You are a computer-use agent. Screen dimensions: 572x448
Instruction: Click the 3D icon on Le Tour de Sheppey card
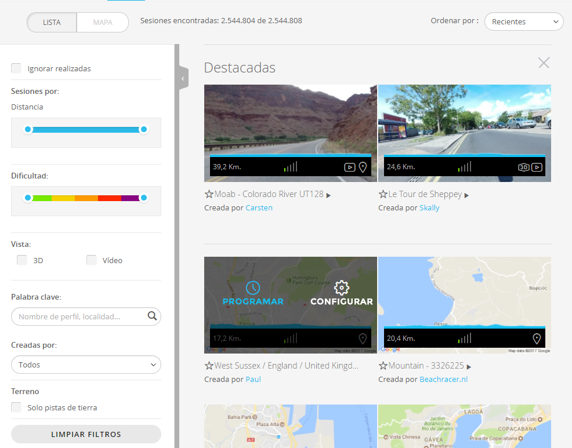pyautogui.click(x=523, y=167)
